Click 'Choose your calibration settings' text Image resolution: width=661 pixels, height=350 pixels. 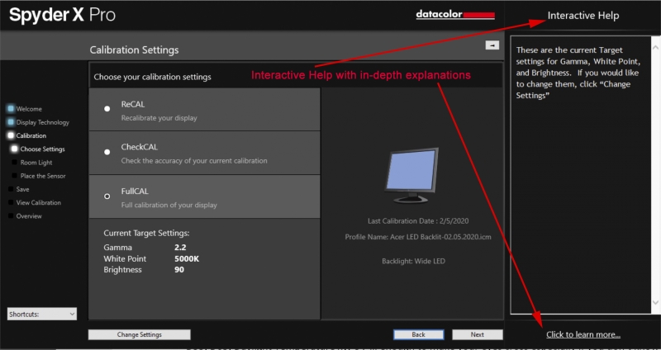[x=153, y=77]
